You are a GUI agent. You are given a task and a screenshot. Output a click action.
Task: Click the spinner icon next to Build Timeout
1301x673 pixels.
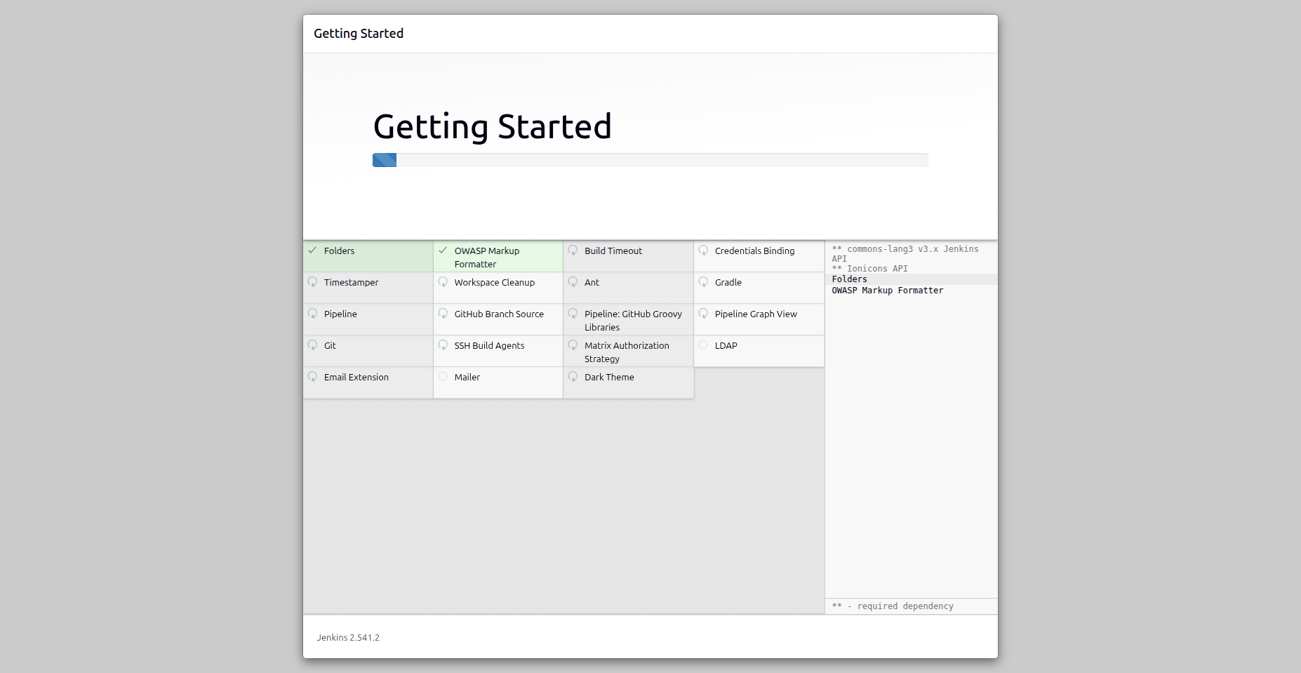(573, 251)
